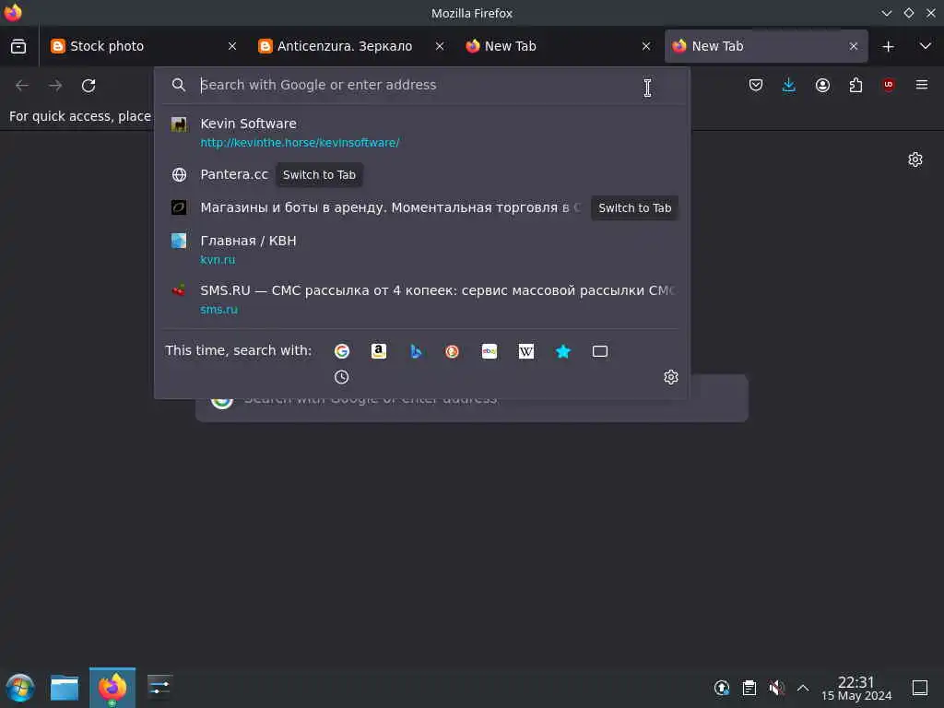Open a new tab with plus
Image resolution: width=944 pixels, height=708 pixels.
pos(888,46)
